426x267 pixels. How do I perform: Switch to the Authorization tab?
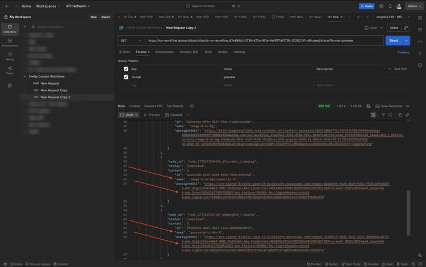[x=165, y=52]
